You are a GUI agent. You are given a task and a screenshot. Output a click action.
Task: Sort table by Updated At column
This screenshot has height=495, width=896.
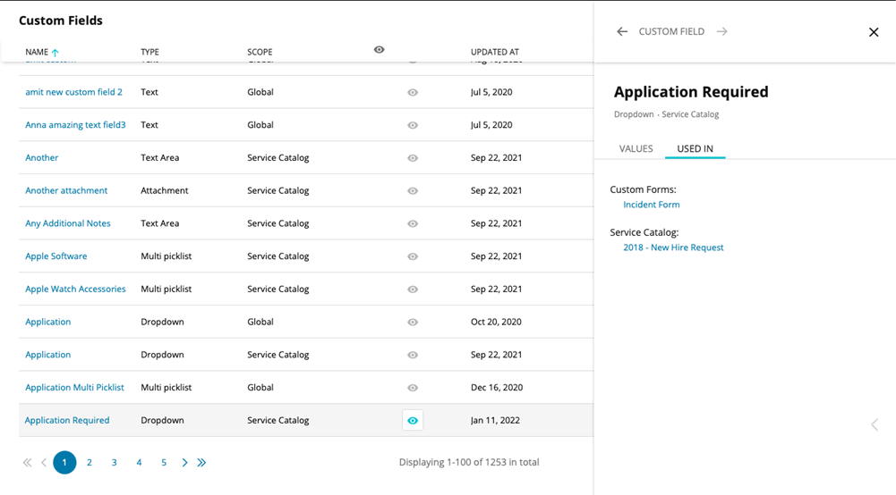pyautogui.click(x=494, y=53)
